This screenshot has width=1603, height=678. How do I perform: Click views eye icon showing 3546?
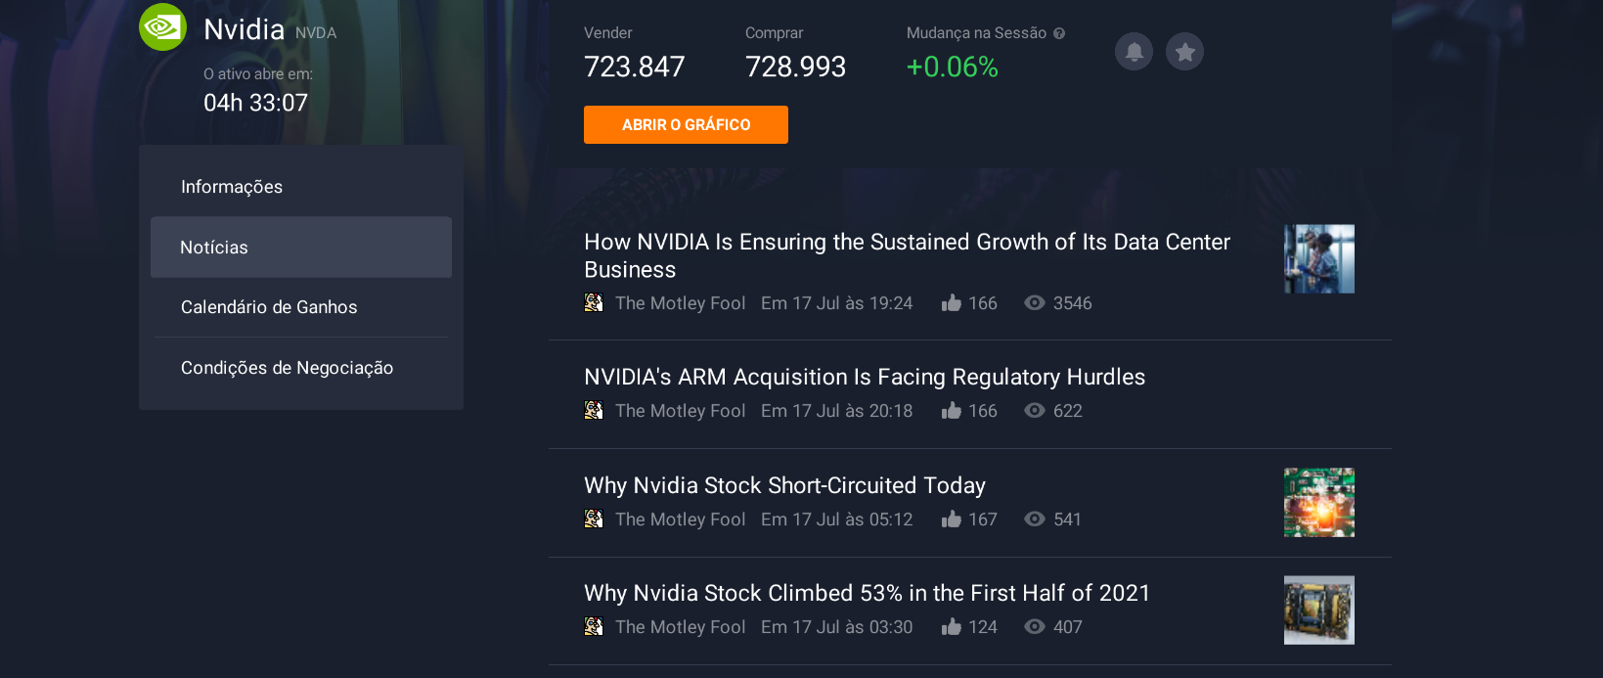pyautogui.click(x=1034, y=303)
